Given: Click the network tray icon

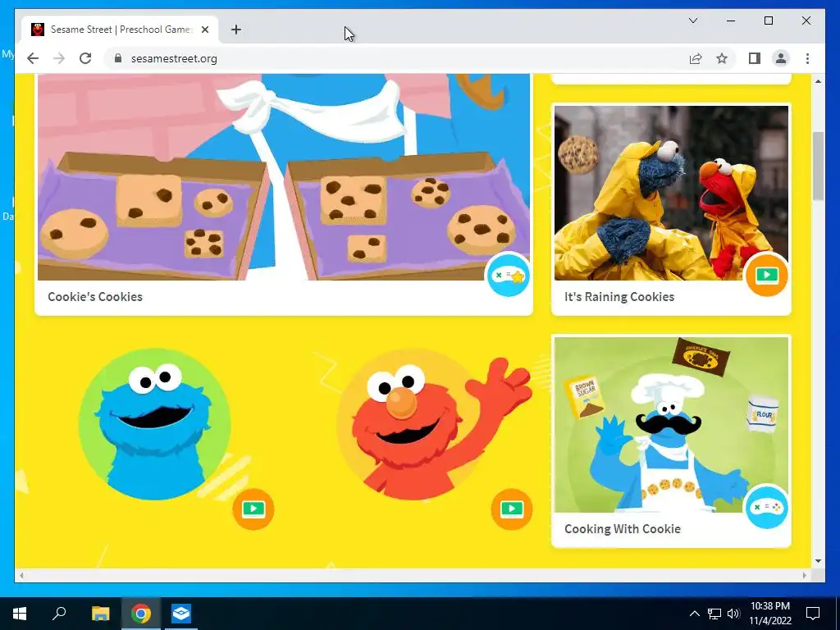Looking at the screenshot, I should pos(714,614).
